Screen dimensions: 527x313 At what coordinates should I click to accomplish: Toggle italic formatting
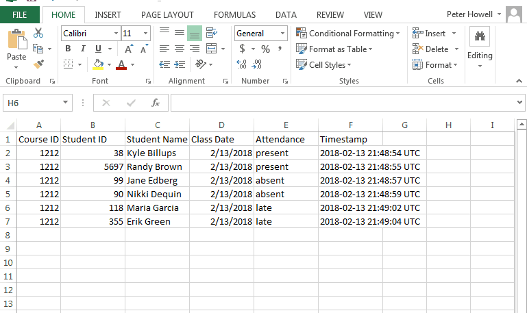pyautogui.click(x=83, y=49)
